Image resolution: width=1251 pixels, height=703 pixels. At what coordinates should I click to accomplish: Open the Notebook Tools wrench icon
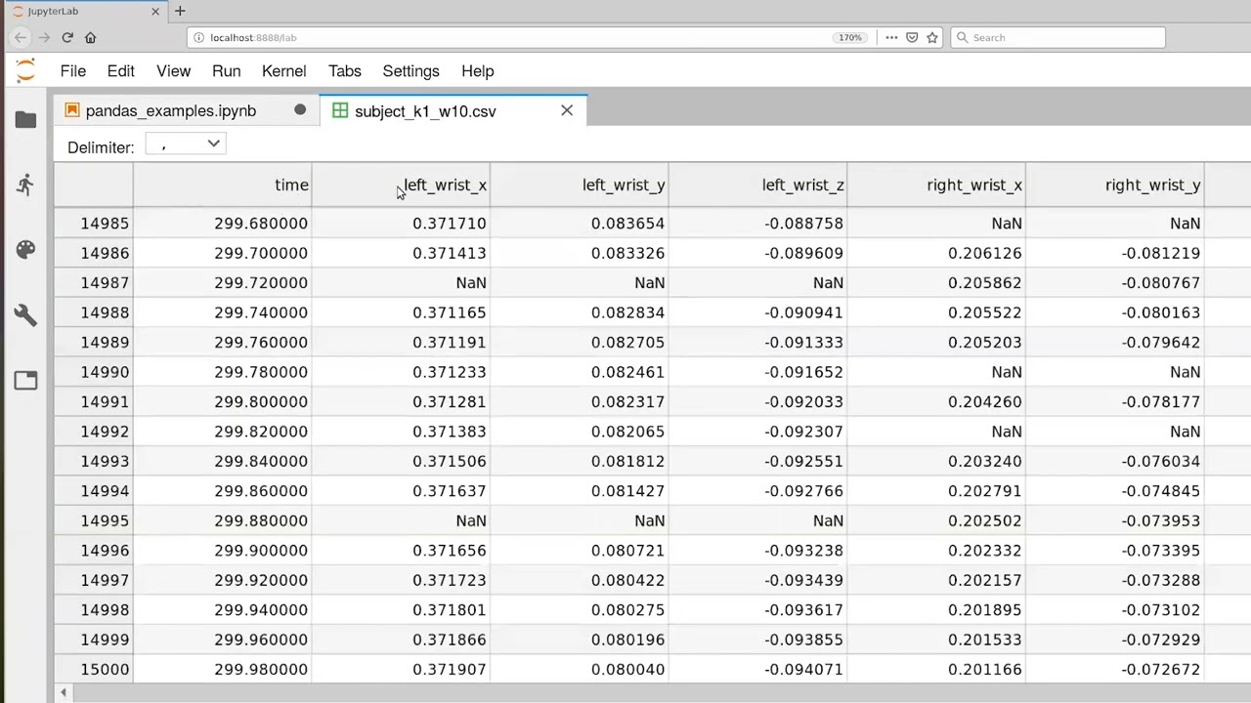pos(25,314)
